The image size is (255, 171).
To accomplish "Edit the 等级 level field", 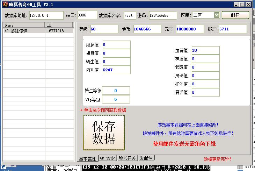I will coord(104,29).
